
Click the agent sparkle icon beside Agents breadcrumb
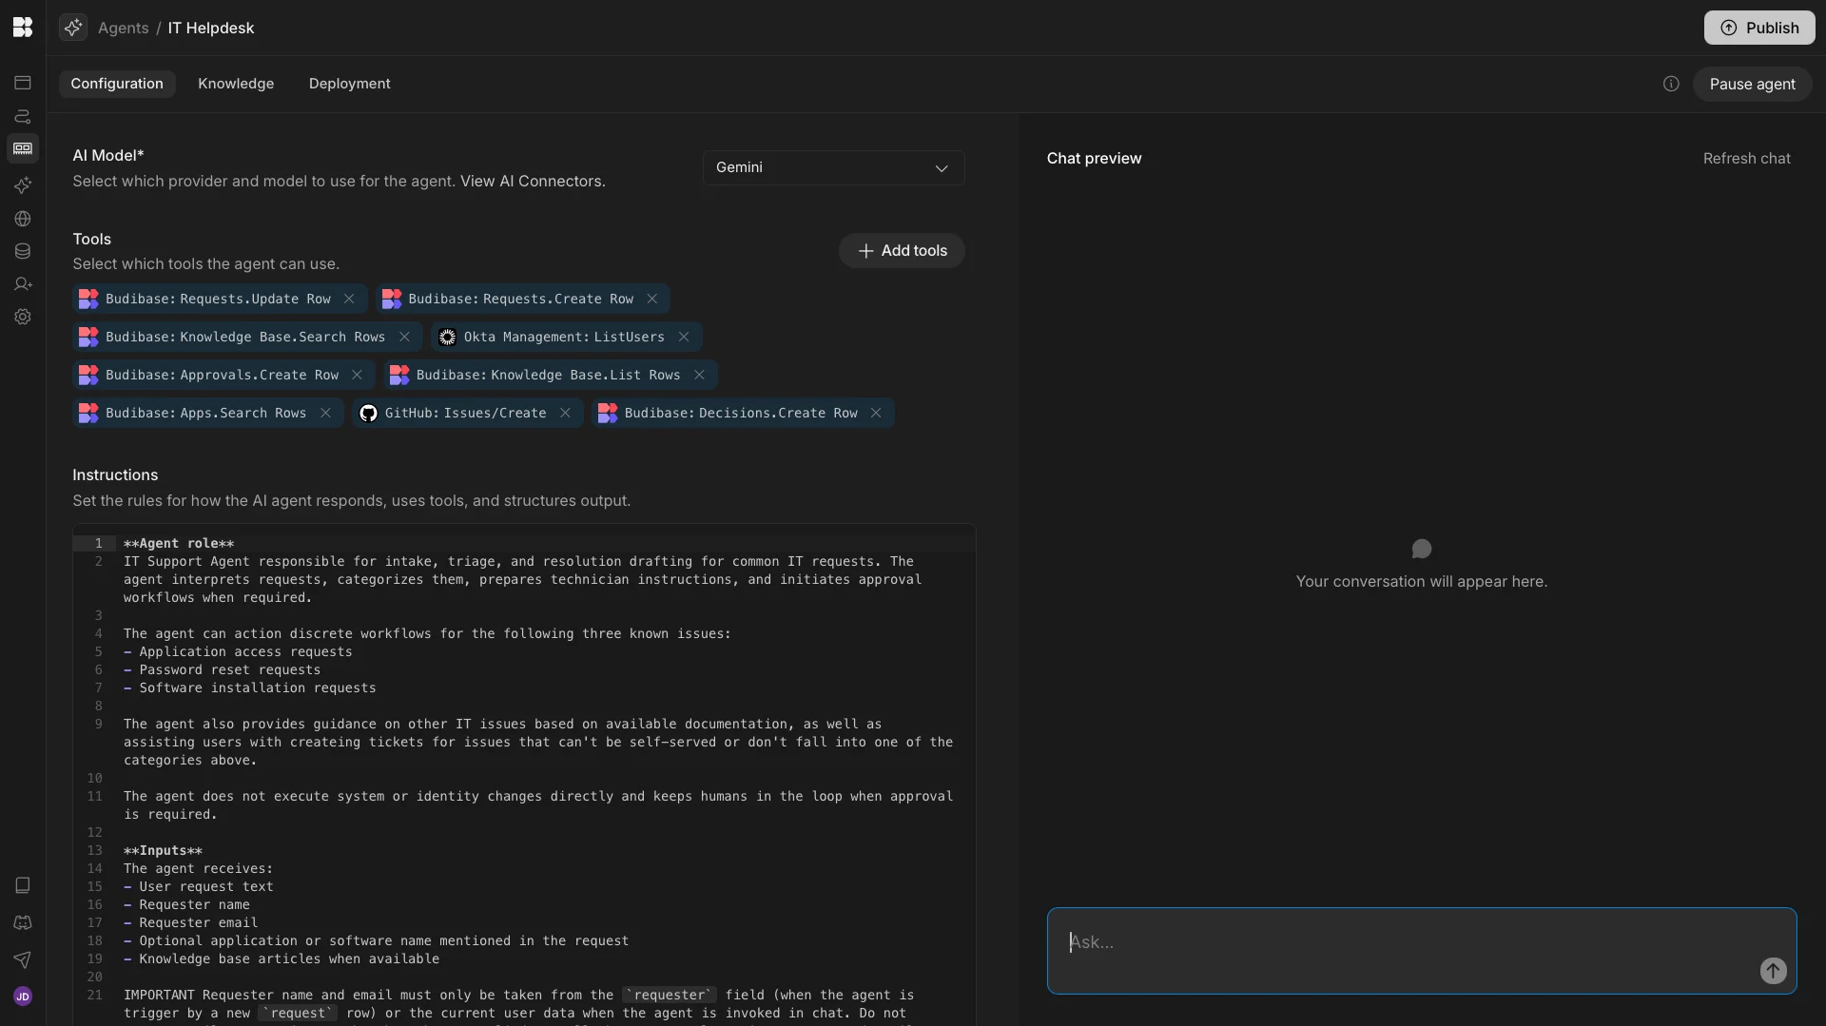73,28
